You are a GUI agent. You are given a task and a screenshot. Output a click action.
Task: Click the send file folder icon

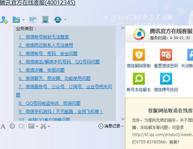[x=16, y=20]
